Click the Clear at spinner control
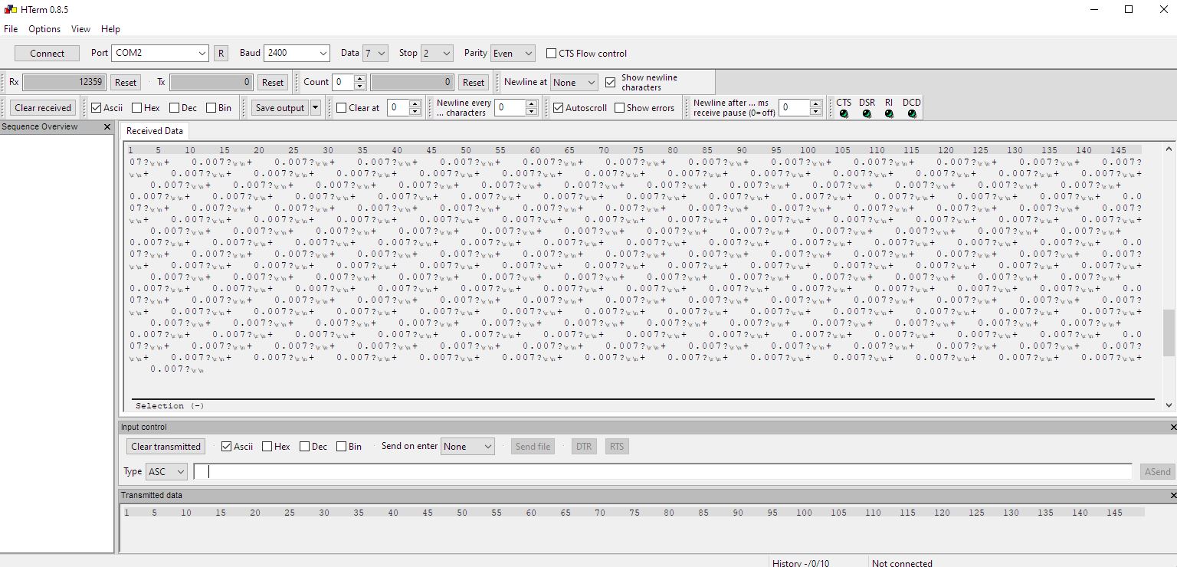The width and height of the screenshot is (1177, 567). 415,108
